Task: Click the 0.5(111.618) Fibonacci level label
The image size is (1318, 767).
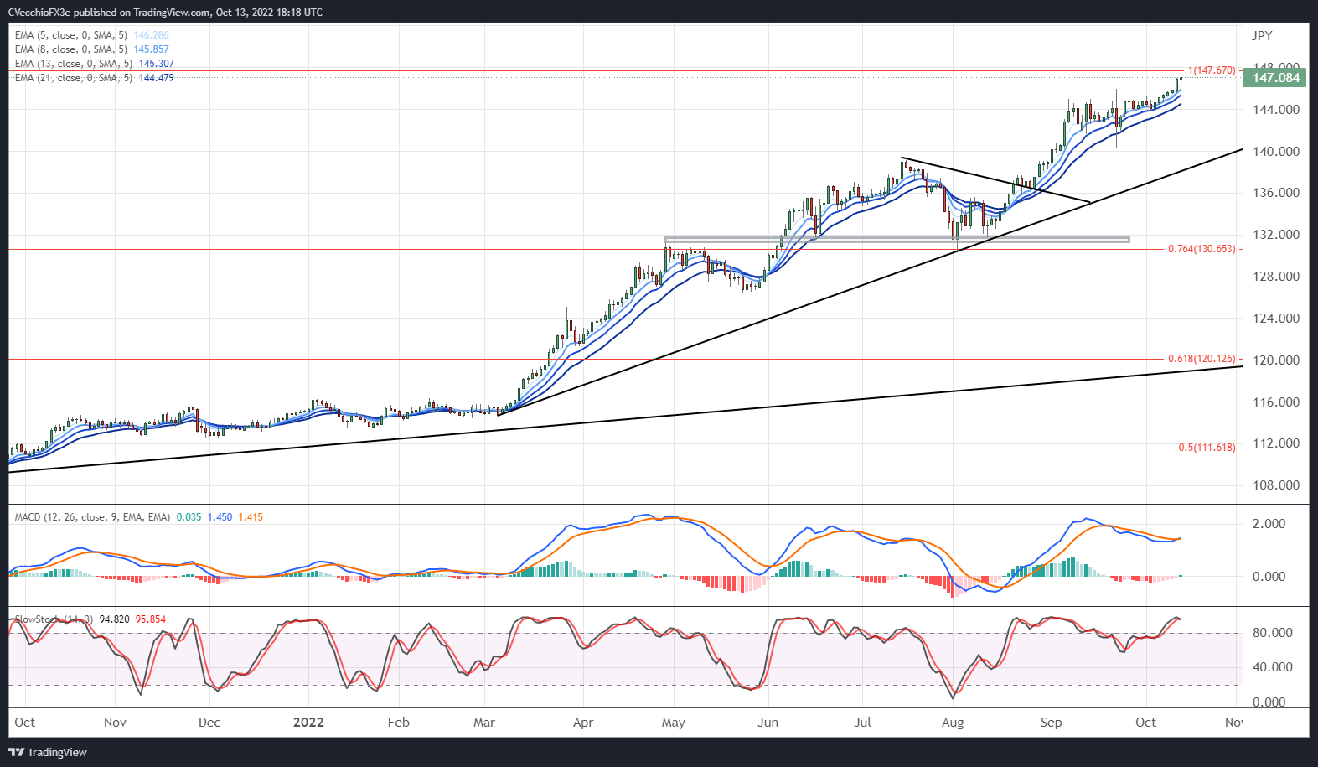Action: pos(1207,448)
